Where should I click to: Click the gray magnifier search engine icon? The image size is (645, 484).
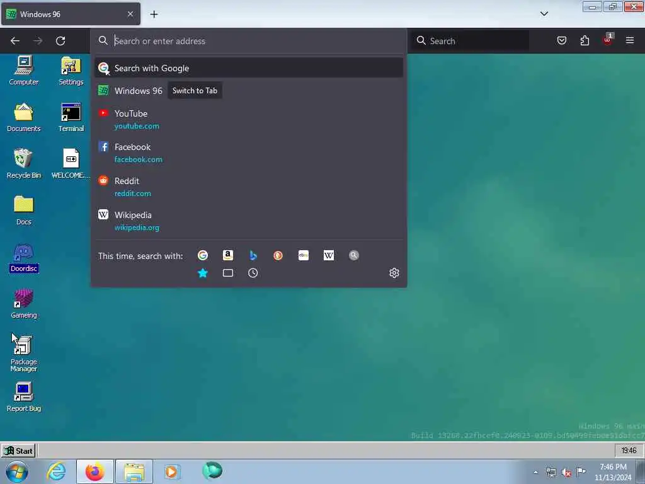tap(354, 256)
